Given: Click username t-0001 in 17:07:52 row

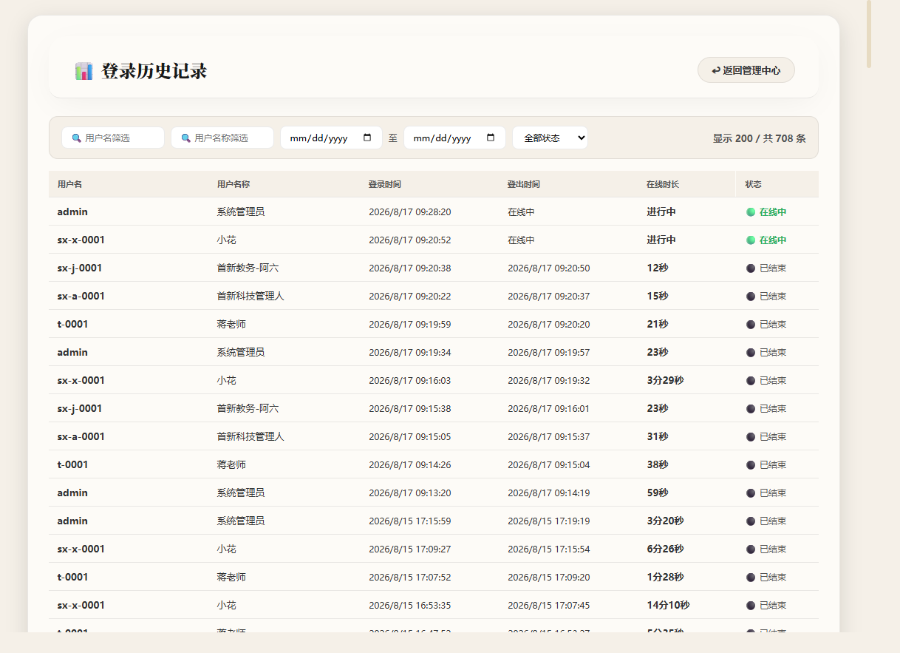Looking at the screenshot, I should pyautogui.click(x=72, y=578).
